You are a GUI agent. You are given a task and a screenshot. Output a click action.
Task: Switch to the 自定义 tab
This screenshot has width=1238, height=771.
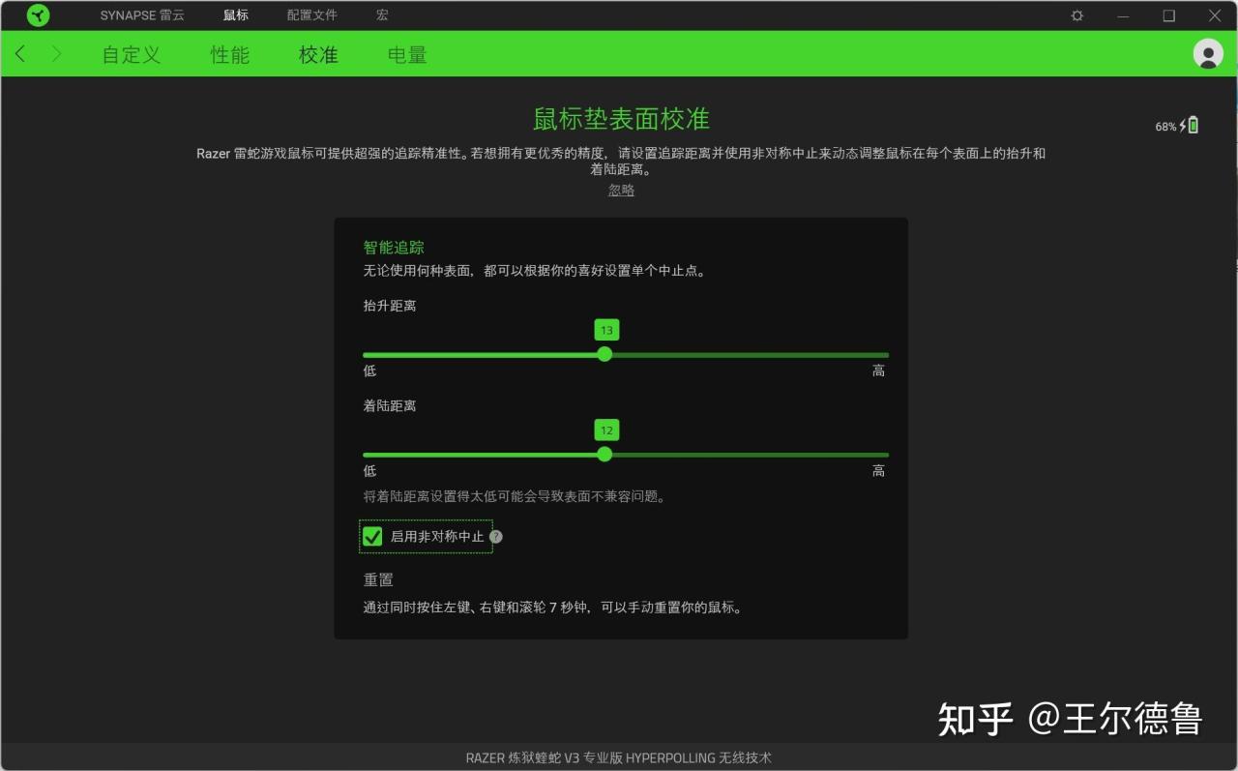[132, 55]
